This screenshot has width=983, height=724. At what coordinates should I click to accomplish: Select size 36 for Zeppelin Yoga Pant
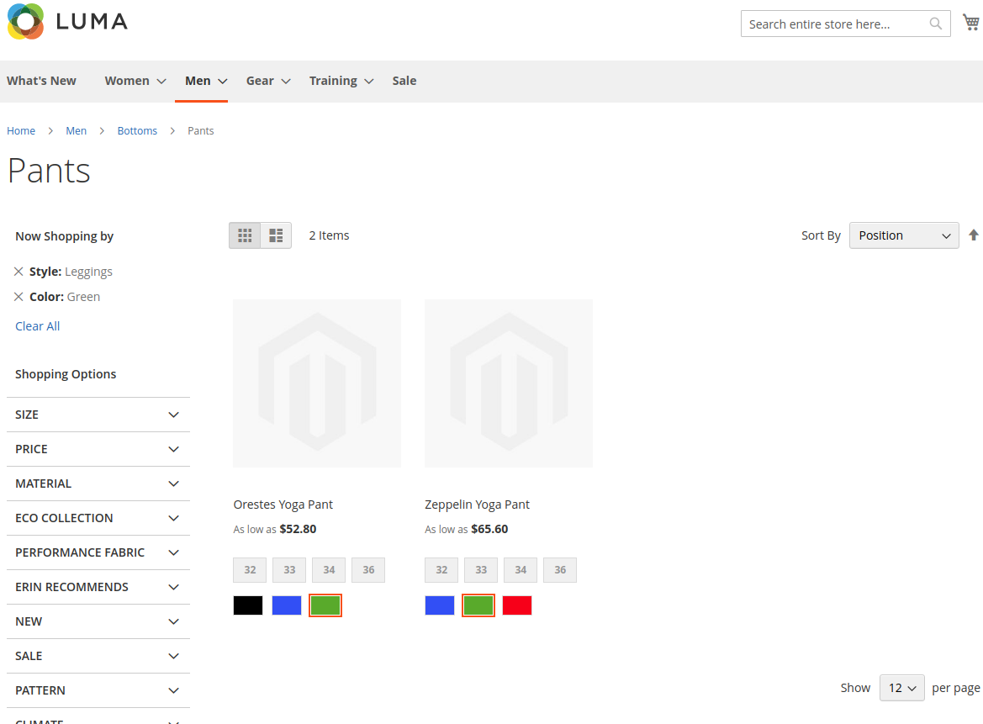click(559, 569)
